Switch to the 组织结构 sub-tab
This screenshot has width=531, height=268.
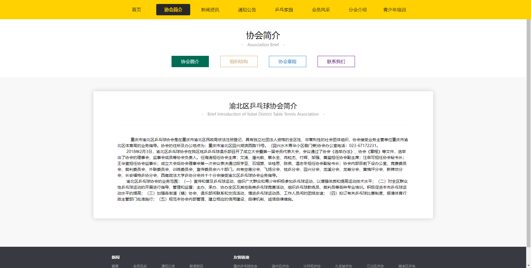coord(239,61)
